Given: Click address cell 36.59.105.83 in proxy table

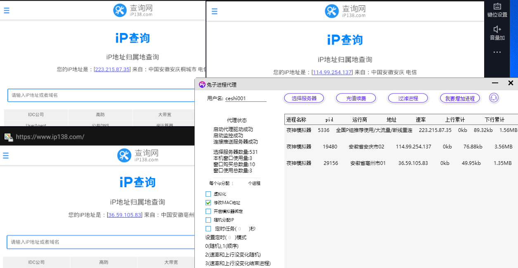Looking at the screenshot, I should [413, 163].
